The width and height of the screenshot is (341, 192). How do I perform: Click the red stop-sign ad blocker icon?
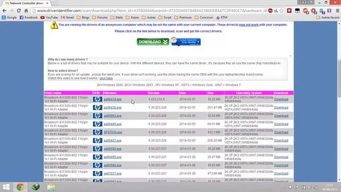coord(270,11)
